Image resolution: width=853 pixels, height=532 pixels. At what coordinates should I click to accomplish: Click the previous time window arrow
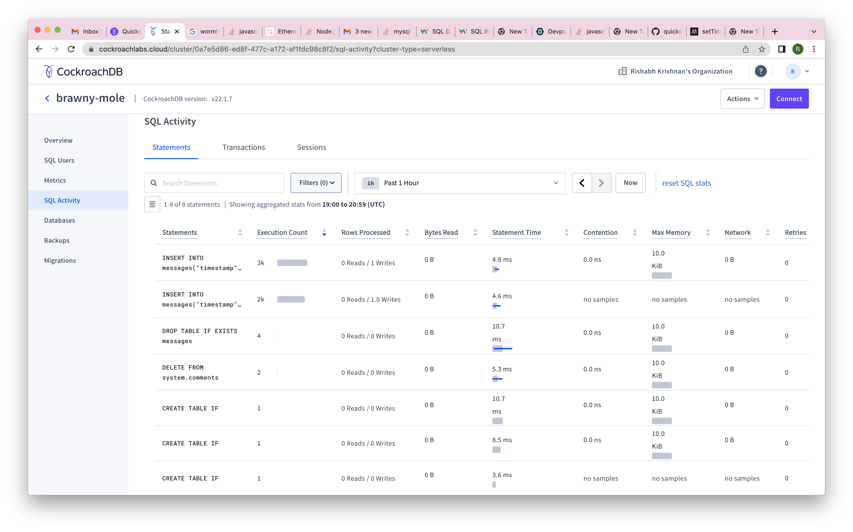coord(582,183)
